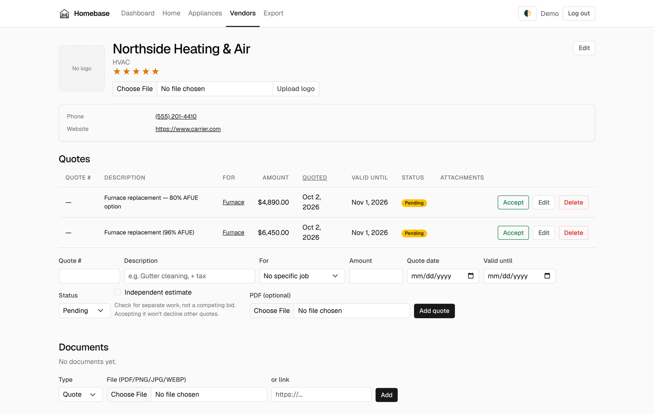
Task: Click Edit button for the vendor
Action: 584,48
